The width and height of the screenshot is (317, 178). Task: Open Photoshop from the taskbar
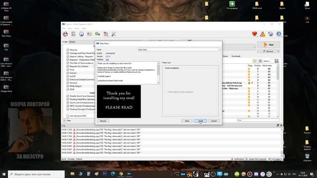click(105, 174)
